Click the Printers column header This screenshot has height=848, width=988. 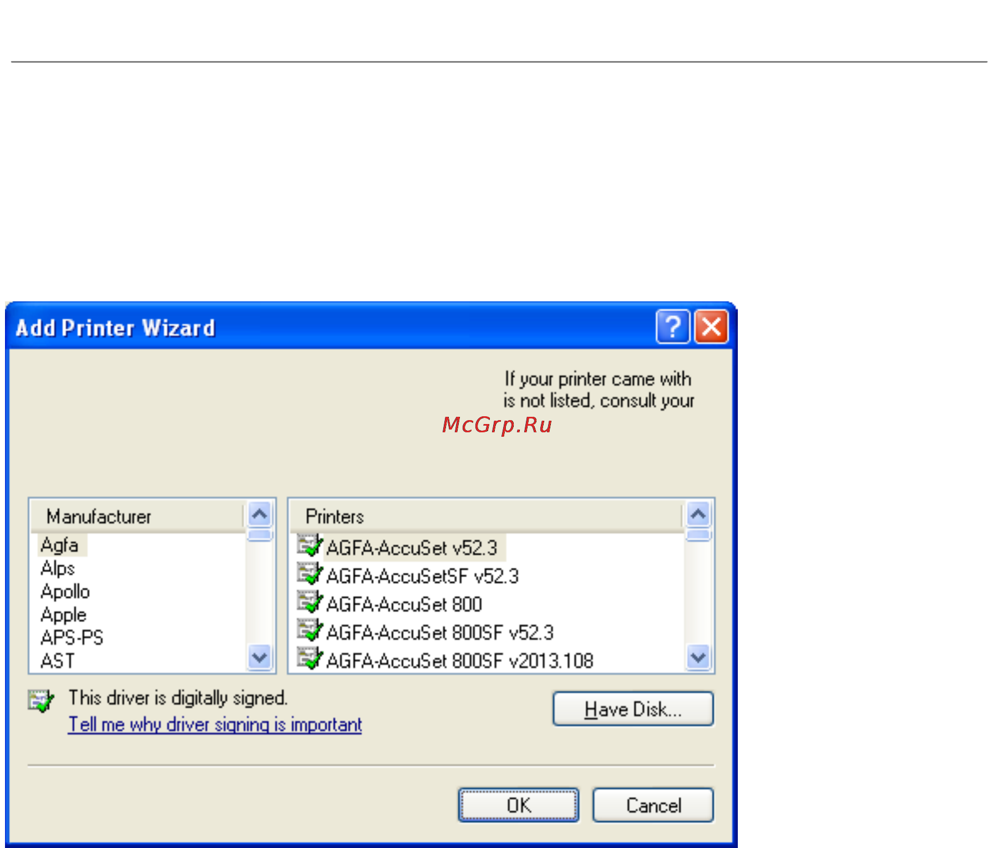pyautogui.click(x=486, y=516)
